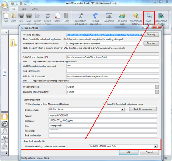
Task: Expand the sidebar overflow arrow at bottom
Action: (6, 153)
